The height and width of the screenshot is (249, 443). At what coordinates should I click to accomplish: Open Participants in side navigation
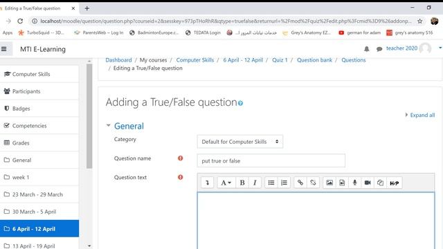coord(39,91)
